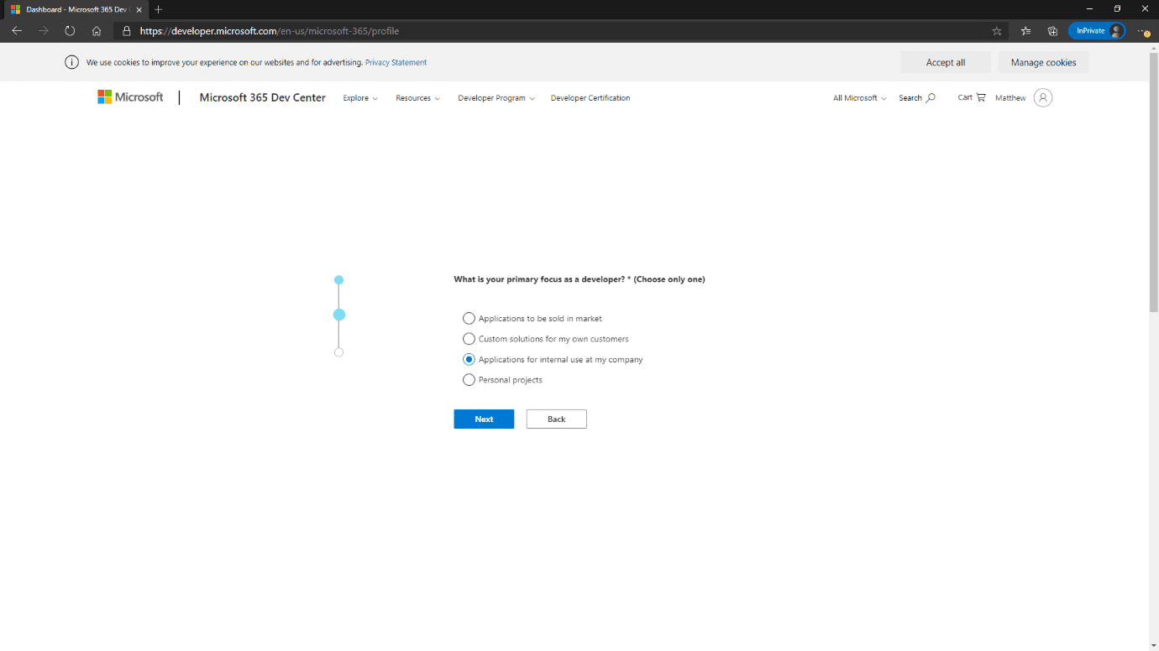Choose Custom solutions for my own customers

[x=469, y=339]
